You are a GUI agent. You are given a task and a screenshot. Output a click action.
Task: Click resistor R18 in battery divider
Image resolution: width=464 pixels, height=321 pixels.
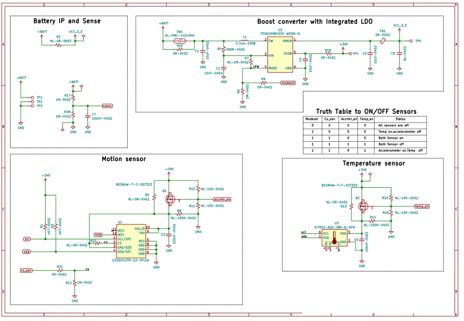73,114
